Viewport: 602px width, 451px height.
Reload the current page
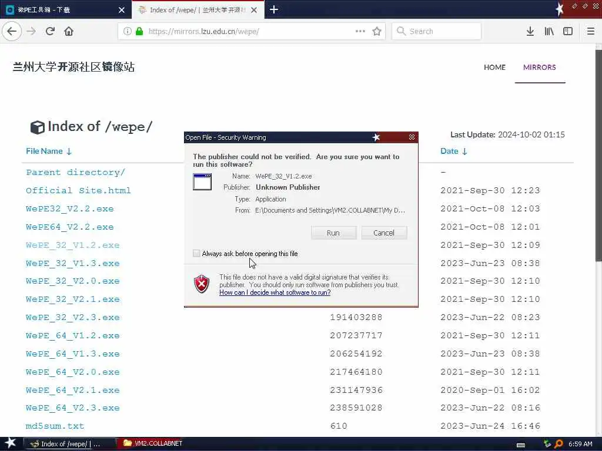50,31
